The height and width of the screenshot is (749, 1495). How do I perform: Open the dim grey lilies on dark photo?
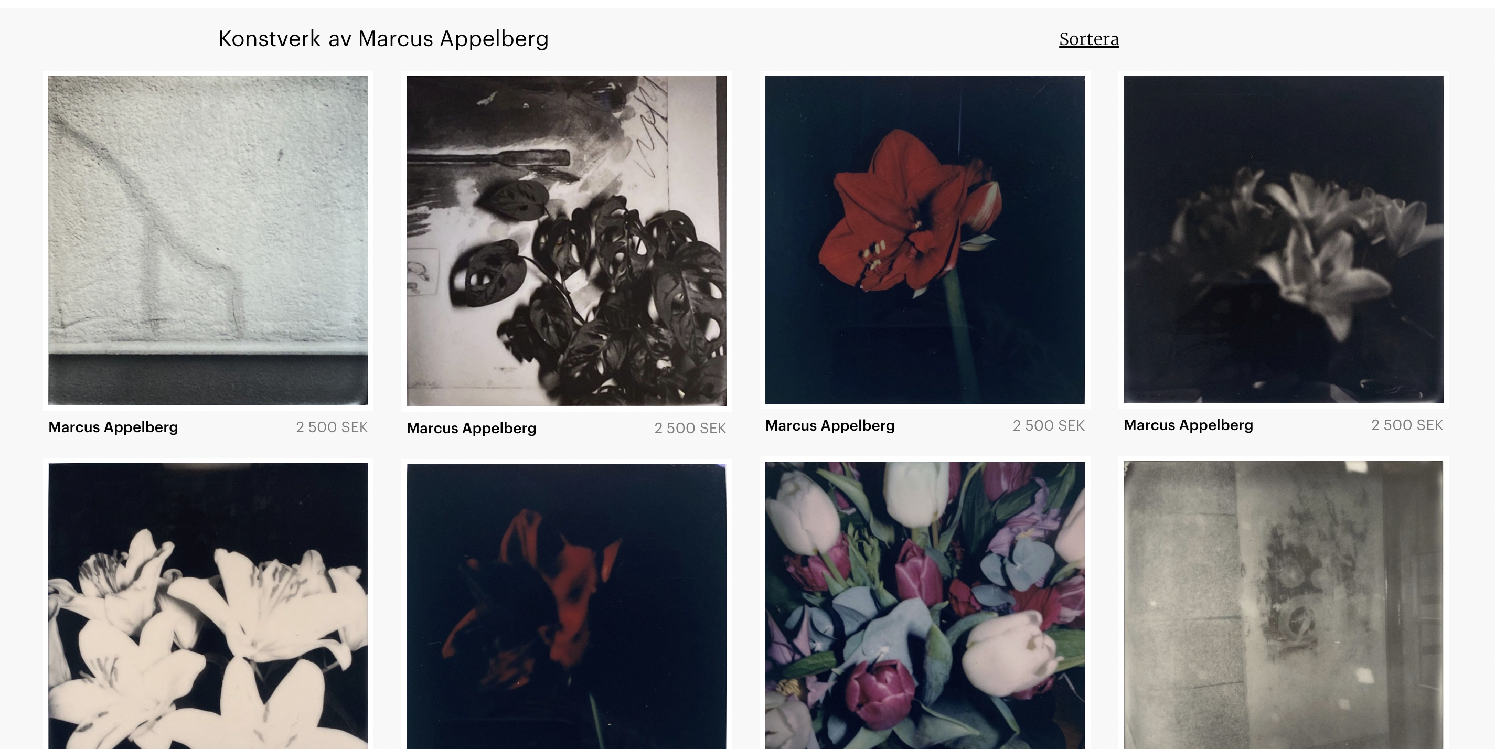coord(1283,239)
